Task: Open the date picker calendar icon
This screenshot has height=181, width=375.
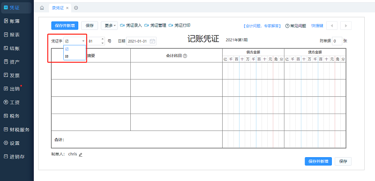Action: (152, 41)
